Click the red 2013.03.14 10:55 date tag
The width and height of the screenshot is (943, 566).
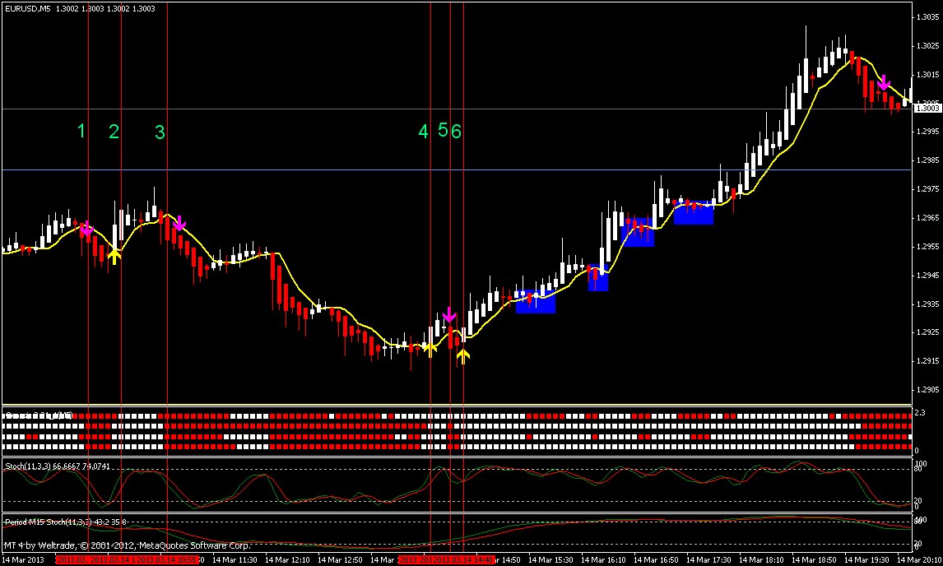pos(166,560)
